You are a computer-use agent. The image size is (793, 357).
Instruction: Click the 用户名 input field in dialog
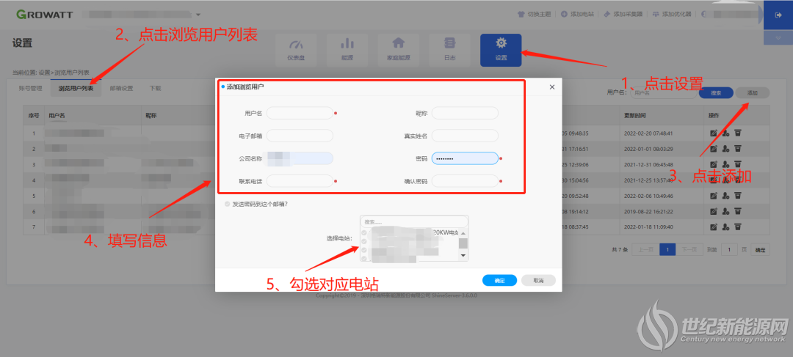[300, 113]
